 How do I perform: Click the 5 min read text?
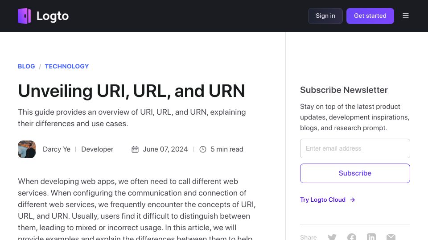(227, 149)
